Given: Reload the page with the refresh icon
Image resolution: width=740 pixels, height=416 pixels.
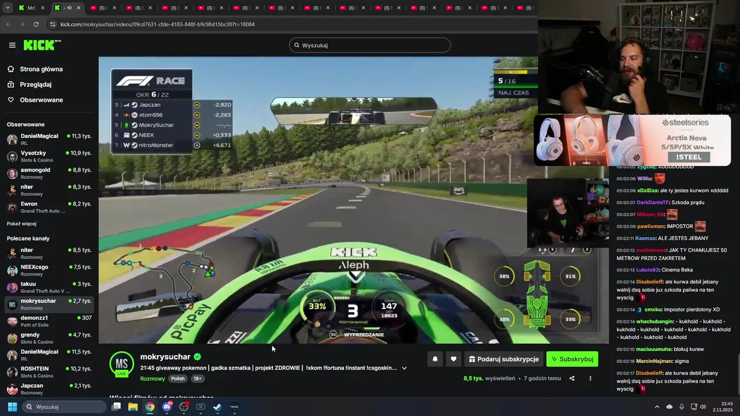Looking at the screenshot, I should [x=36, y=24].
